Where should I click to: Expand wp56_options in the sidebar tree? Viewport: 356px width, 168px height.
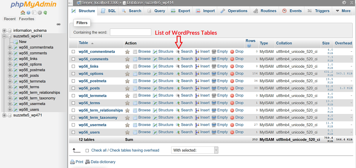click(10, 64)
